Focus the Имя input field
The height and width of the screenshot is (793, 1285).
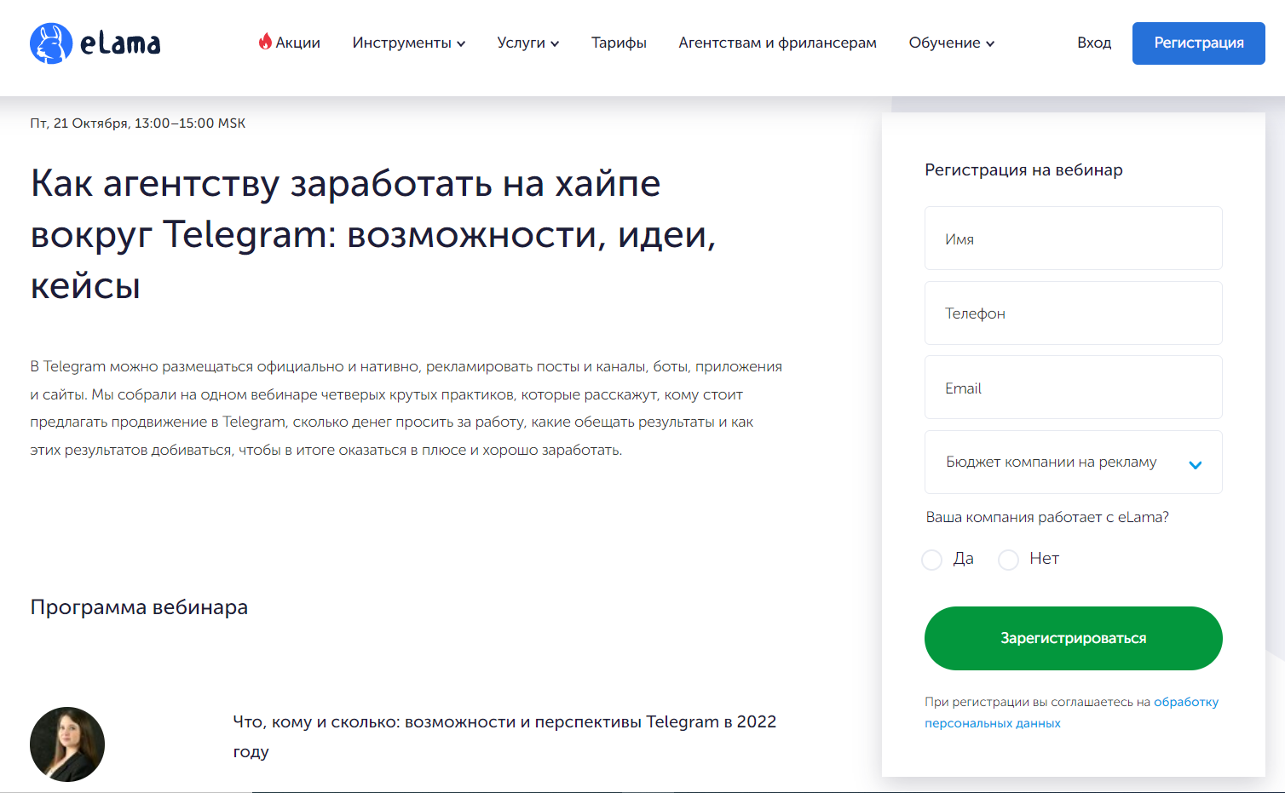pyautogui.click(x=1073, y=238)
